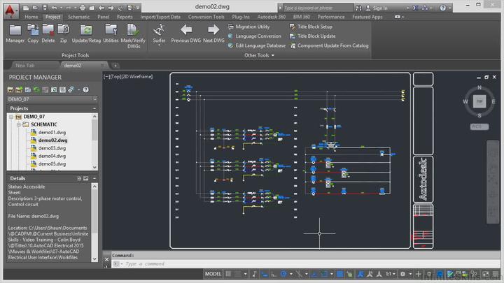Click the [2D Wireframe] visual style control
Screen dimensions: 504x283
pos(137,76)
